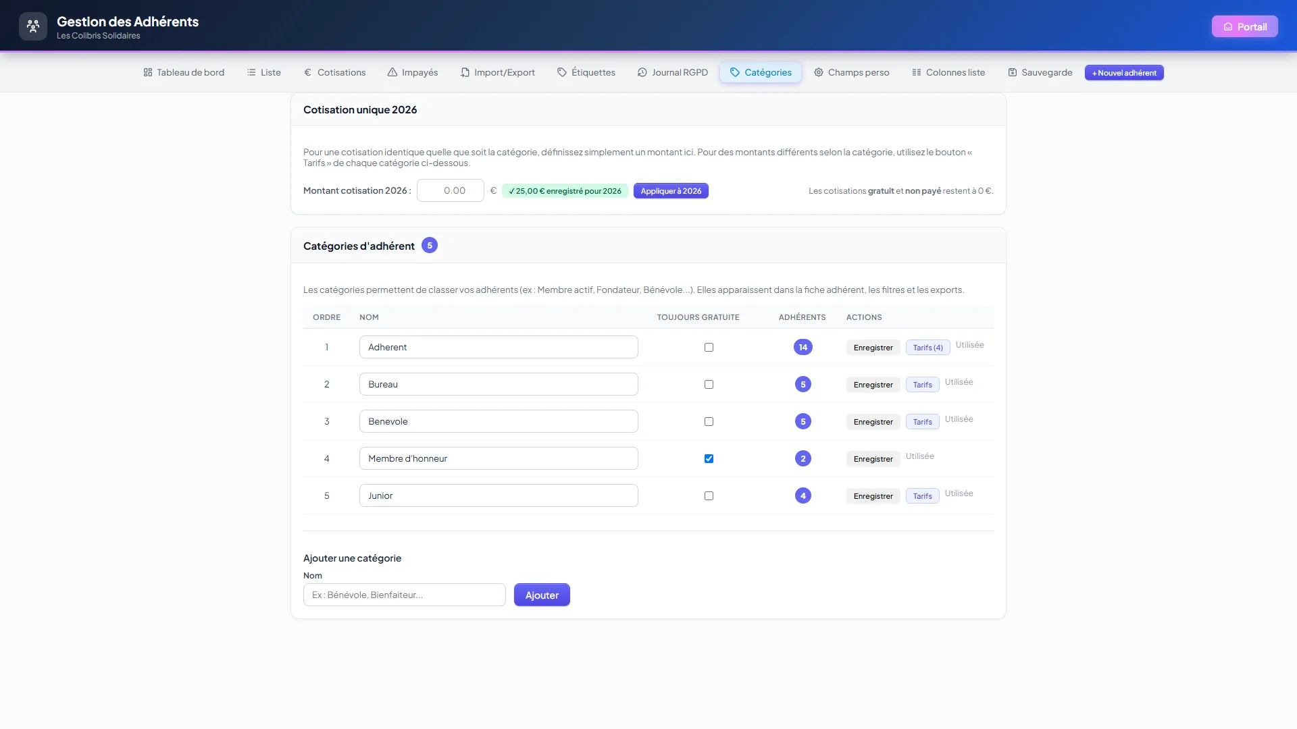Click the TOUJOURS GRATUITE column header
The height and width of the screenshot is (729, 1297).
coord(698,317)
